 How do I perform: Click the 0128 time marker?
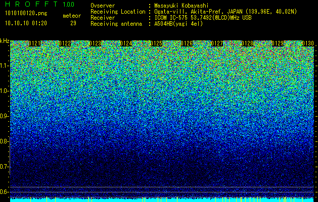tap(247, 43)
